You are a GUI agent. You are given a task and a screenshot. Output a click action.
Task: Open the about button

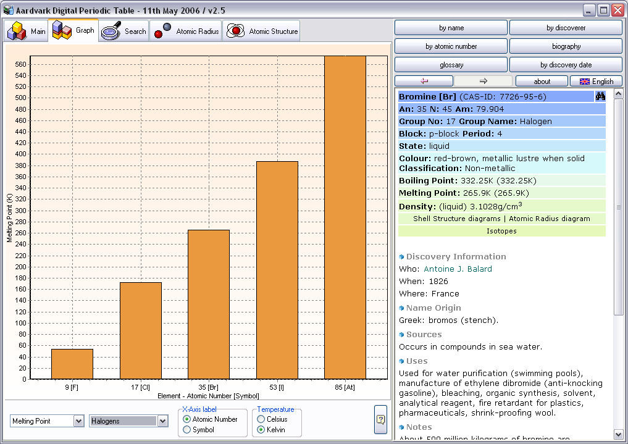(542, 82)
